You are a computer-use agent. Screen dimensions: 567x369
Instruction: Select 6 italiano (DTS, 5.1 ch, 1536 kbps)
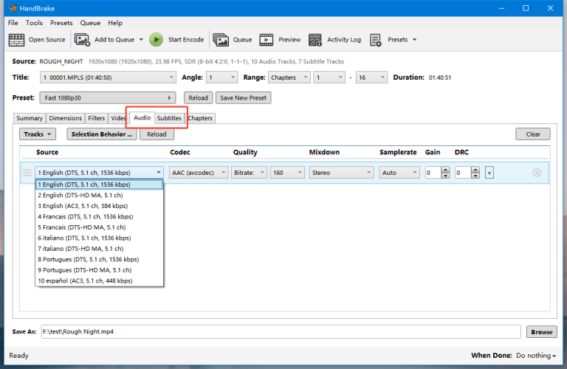[99, 238]
